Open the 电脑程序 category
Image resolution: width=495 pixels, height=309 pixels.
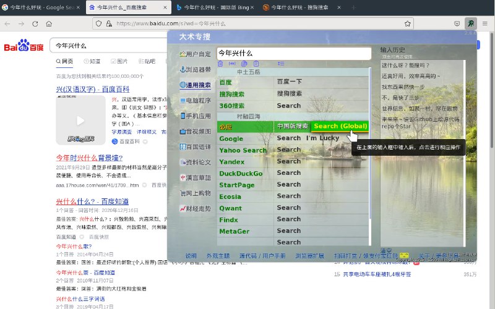pyautogui.click(x=195, y=101)
